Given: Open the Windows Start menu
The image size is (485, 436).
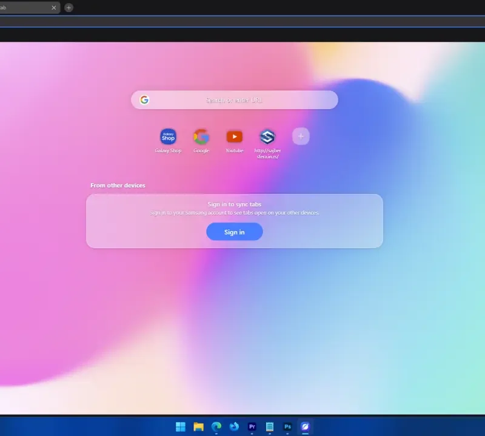Looking at the screenshot, I should tap(180, 427).
